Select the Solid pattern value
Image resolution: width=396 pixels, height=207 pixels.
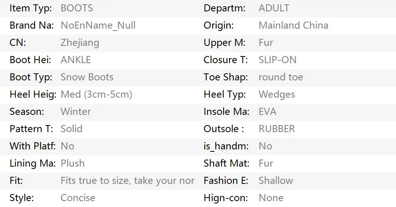pos(71,129)
